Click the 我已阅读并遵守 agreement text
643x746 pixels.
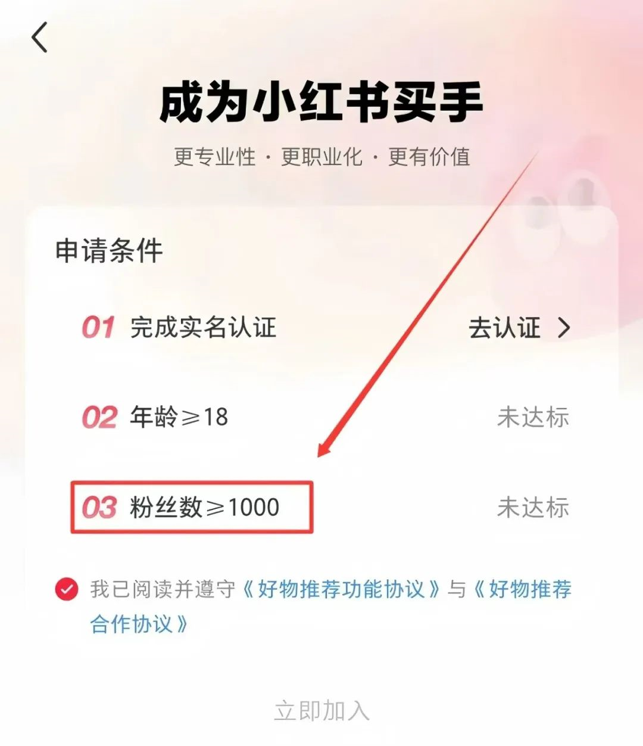coord(163,589)
